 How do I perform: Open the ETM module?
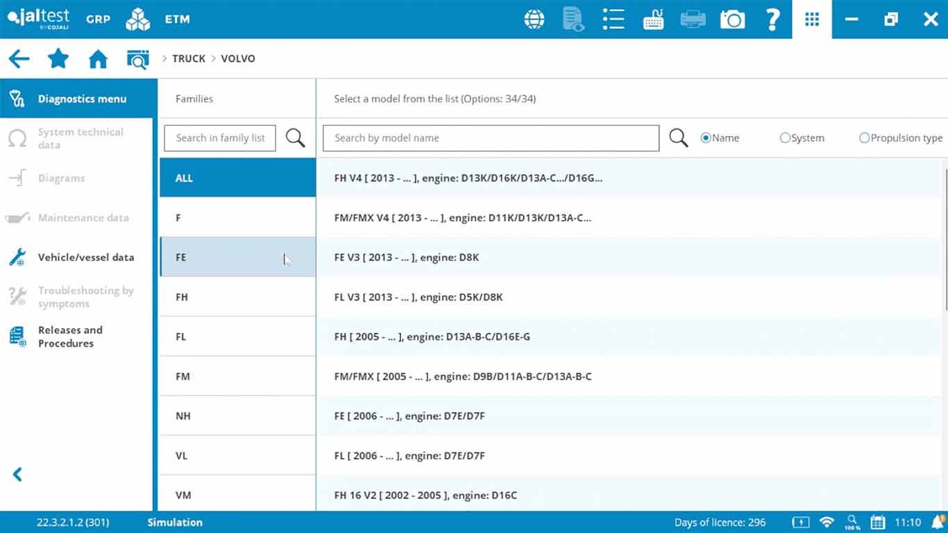177,19
